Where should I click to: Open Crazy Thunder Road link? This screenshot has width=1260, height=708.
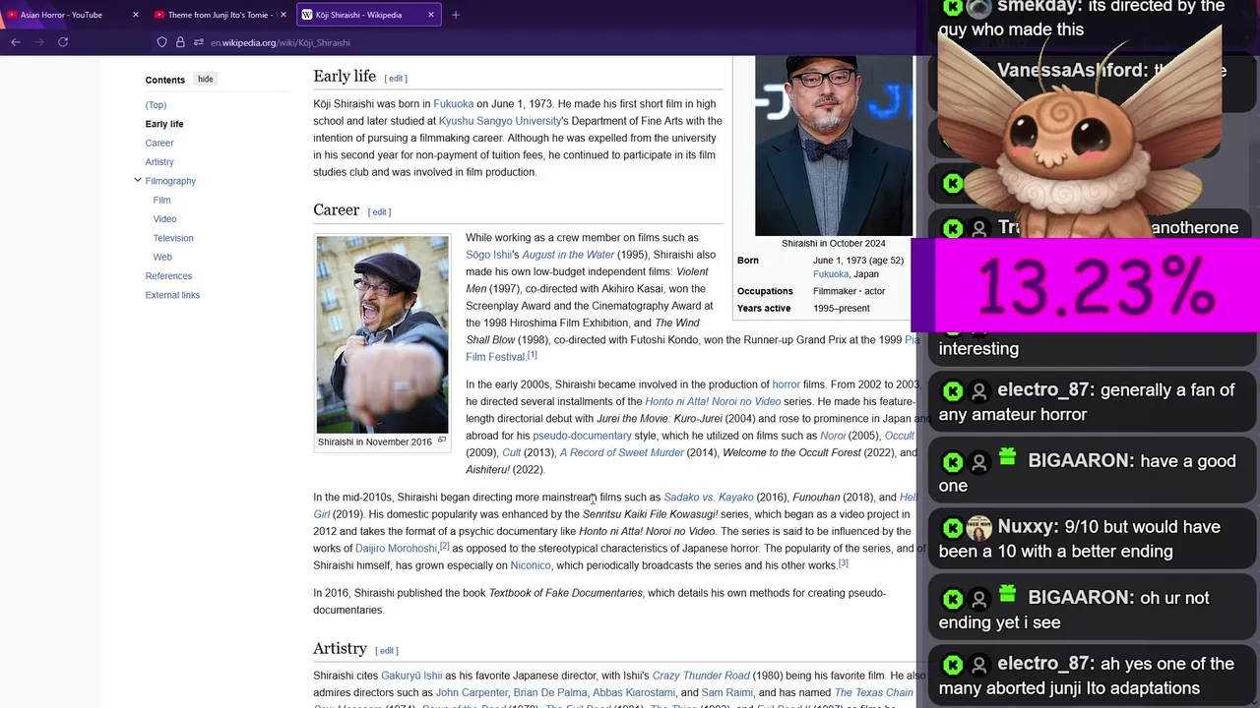(701, 677)
